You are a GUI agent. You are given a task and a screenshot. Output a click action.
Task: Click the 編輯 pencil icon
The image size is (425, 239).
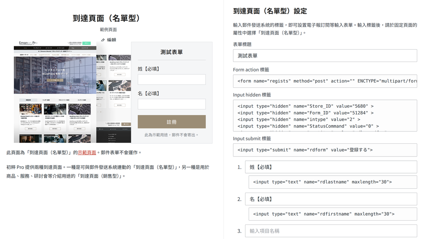point(103,40)
